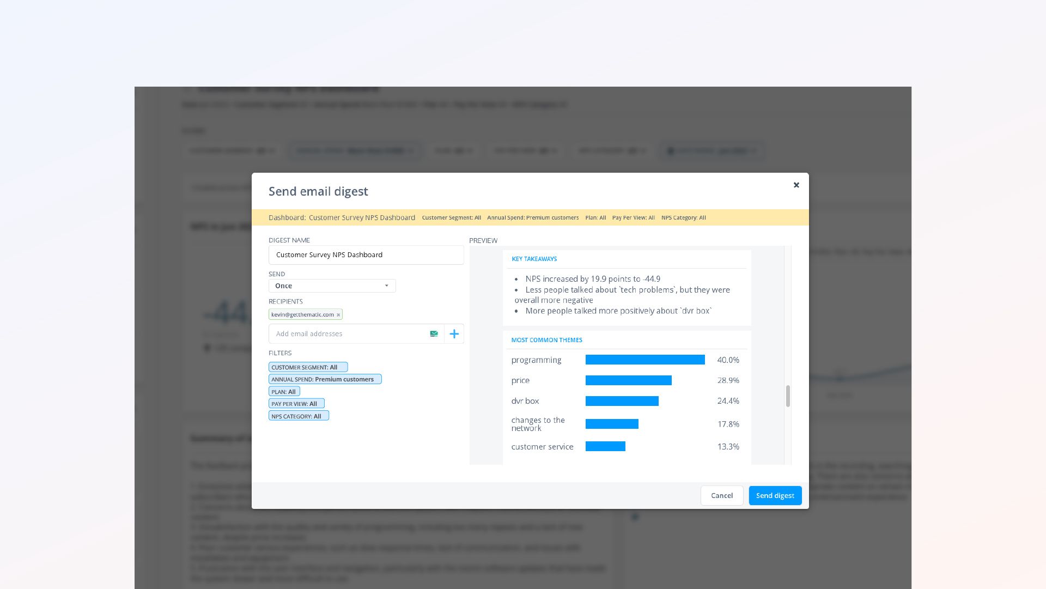Screen dimensions: 1046x589
Task: Remove kevin@getthematic.com recipient with its x
Action: tap(338, 315)
